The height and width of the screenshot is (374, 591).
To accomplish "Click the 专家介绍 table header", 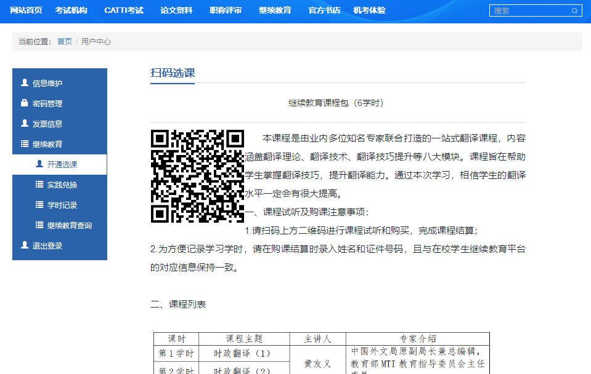I will pos(418,339).
